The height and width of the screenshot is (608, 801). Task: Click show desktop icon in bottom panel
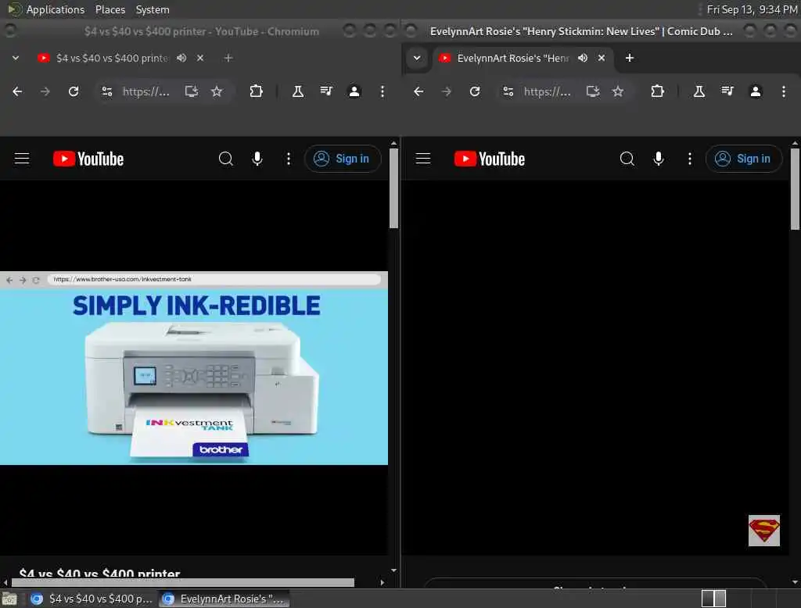coord(9,599)
